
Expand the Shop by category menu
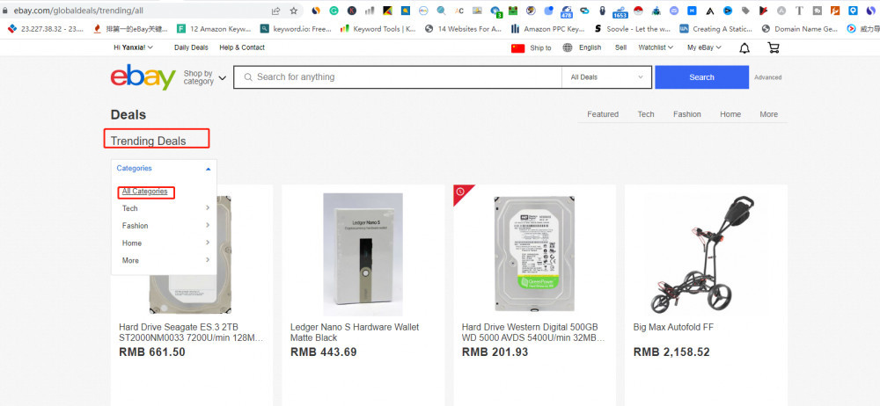pyautogui.click(x=205, y=77)
